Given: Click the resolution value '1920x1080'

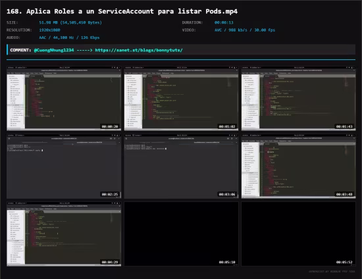Looking at the screenshot, I should click(49, 30).
